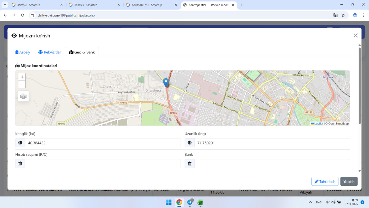Open Excel from the taskbar

[200, 202]
